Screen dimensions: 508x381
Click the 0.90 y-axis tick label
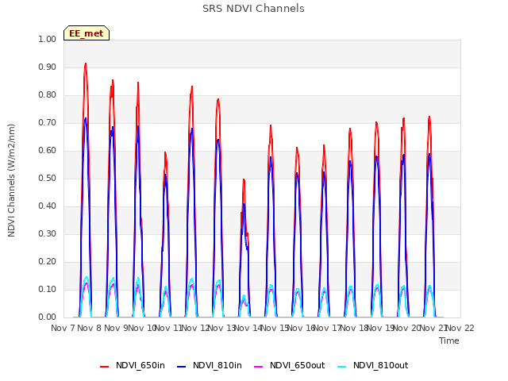[48, 67]
